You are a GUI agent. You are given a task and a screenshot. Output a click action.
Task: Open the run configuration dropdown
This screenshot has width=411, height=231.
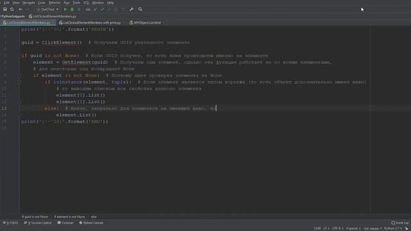point(48,9)
